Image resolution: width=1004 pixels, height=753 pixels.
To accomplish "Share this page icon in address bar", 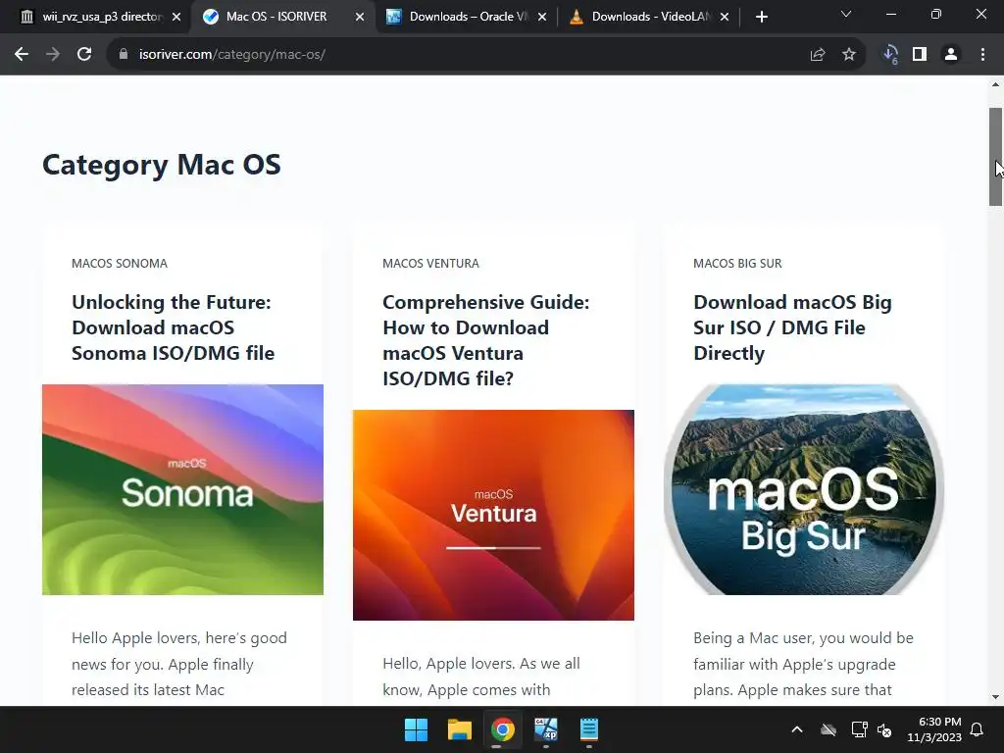I will (x=818, y=55).
